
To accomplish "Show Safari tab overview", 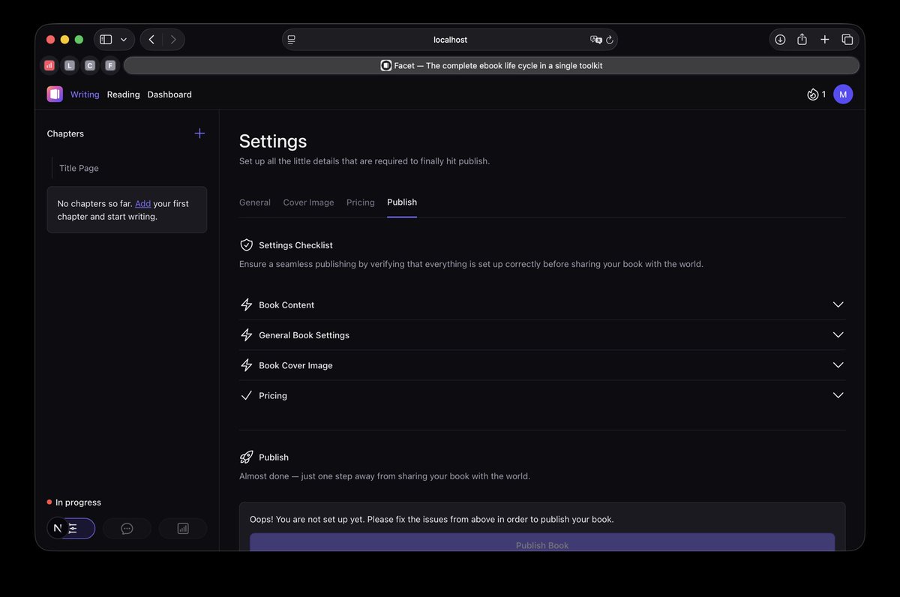I will 847,40.
